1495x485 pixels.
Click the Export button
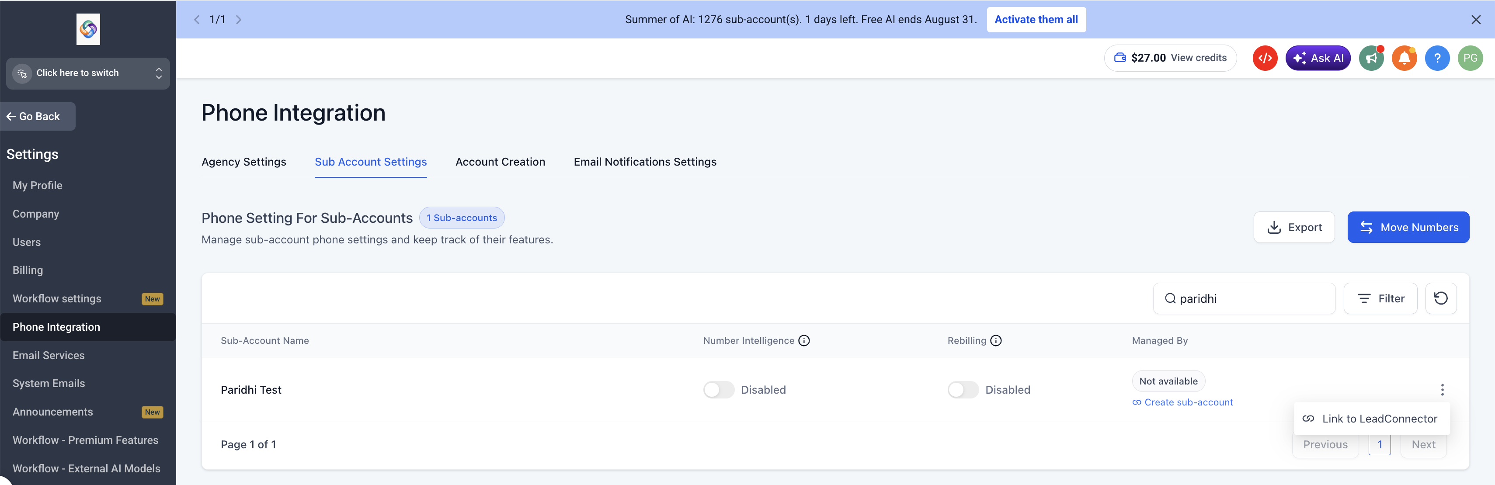click(1293, 227)
